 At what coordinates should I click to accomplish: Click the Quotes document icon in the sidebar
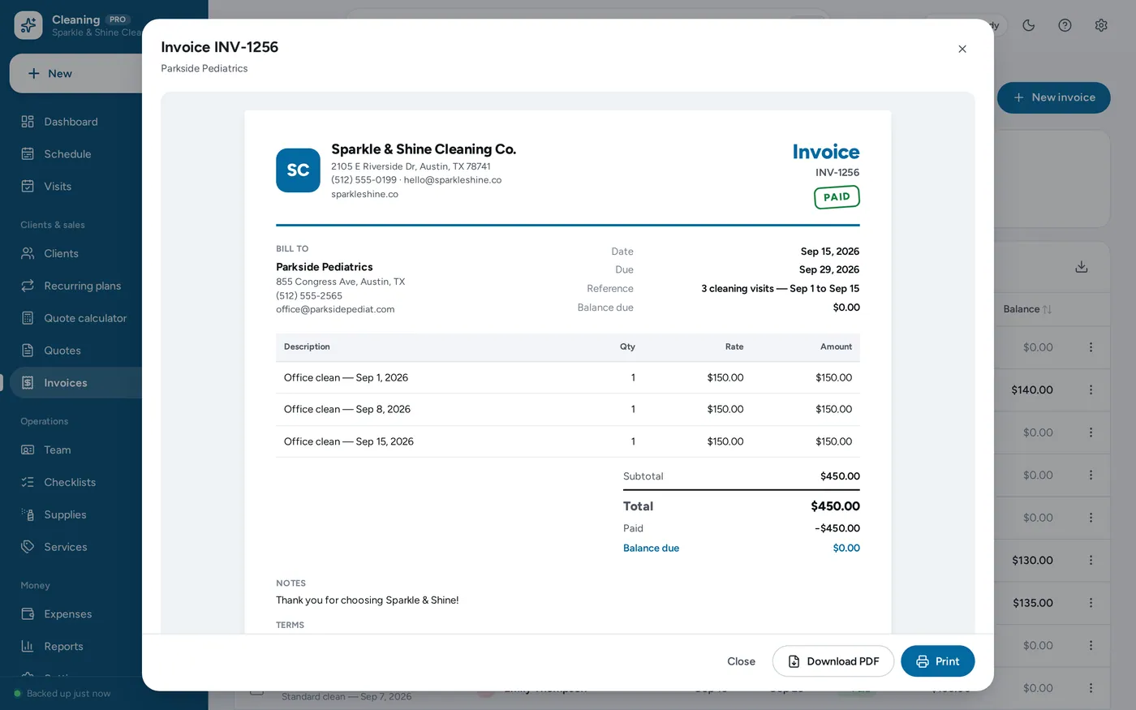point(28,351)
